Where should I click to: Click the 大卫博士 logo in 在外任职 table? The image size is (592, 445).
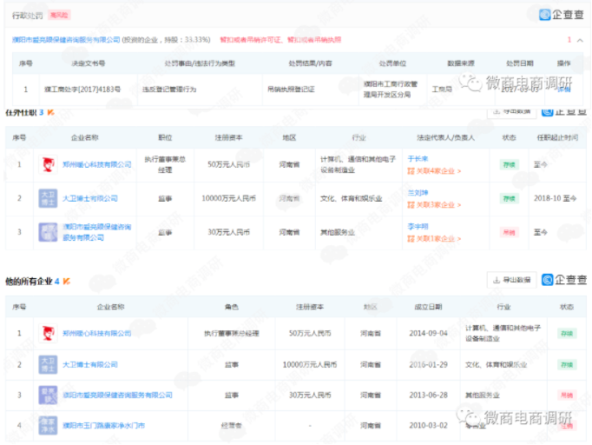pyautogui.click(x=49, y=198)
